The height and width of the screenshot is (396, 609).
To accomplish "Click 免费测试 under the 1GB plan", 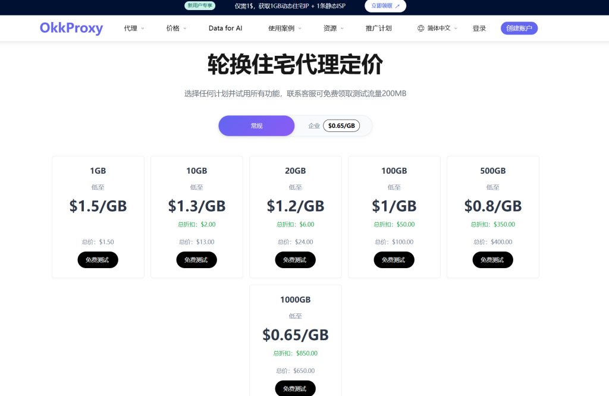I will pyautogui.click(x=98, y=260).
